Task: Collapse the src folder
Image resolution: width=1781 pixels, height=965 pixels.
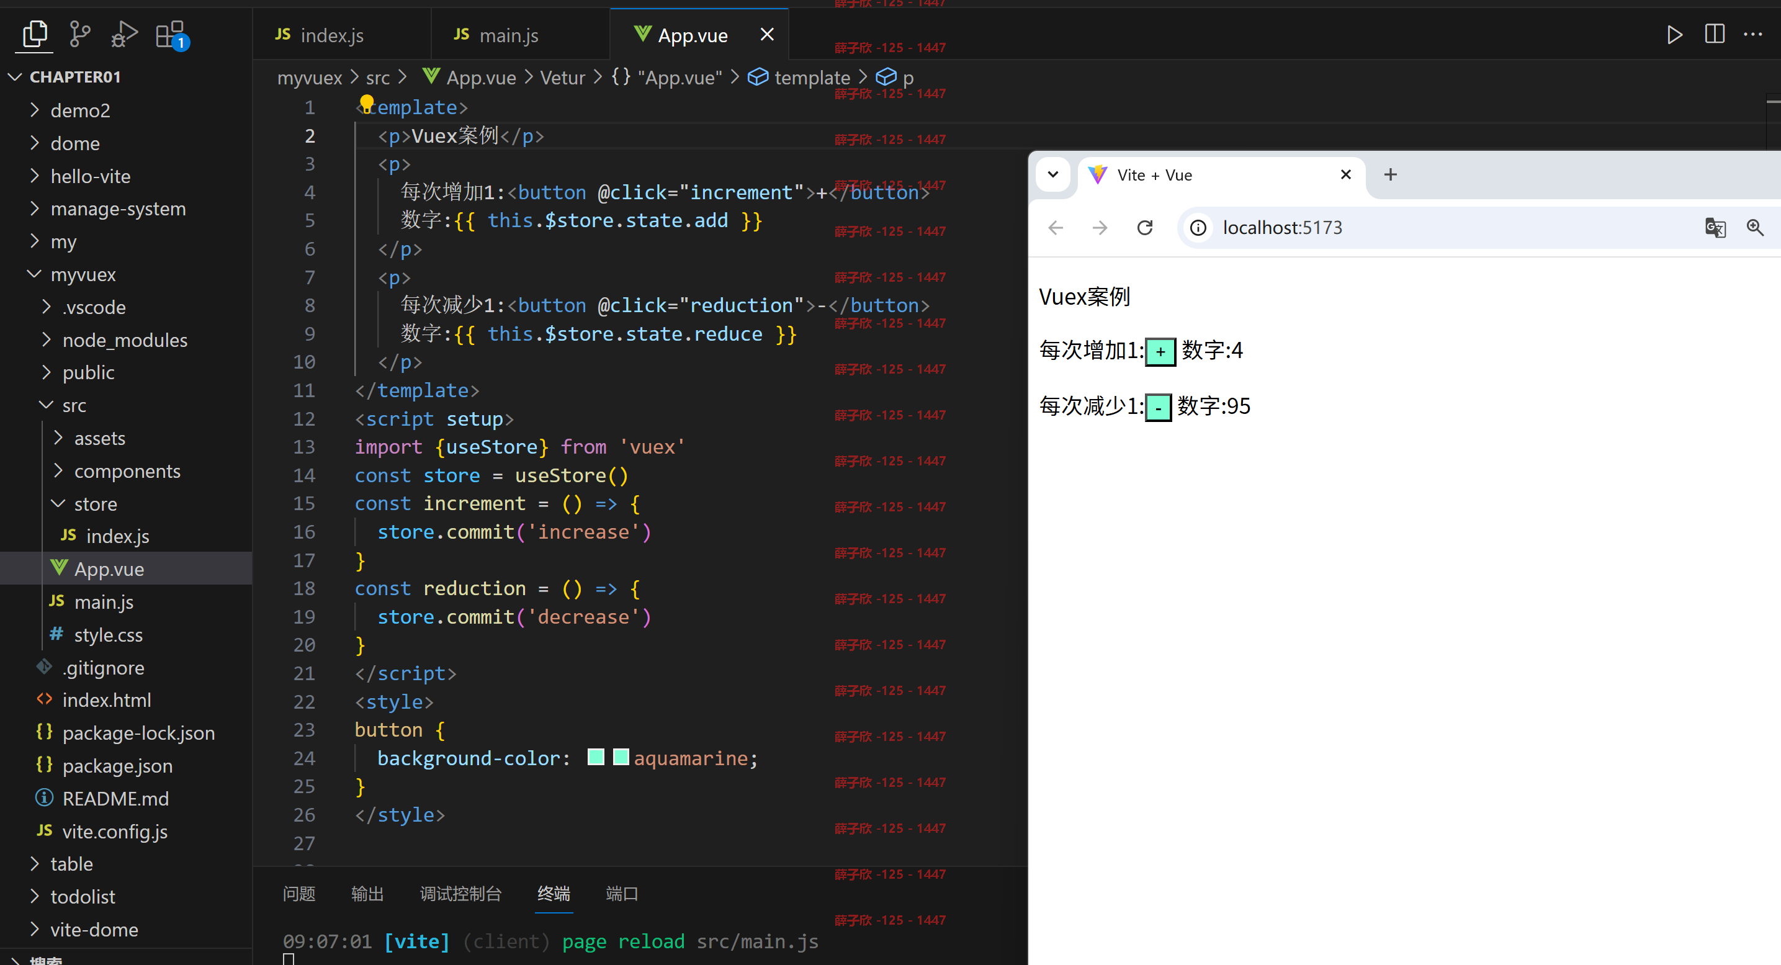Action: [x=47, y=405]
